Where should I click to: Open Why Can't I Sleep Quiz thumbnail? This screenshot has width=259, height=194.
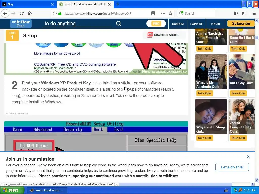pyautogui.click(x=211, y=116)
